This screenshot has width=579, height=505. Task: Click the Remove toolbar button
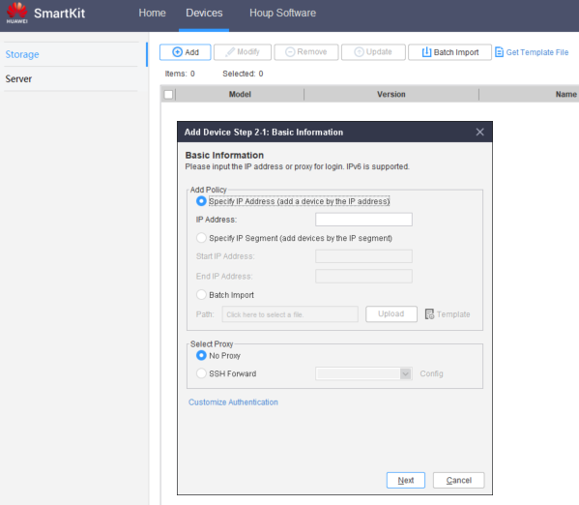pos(306,52)
